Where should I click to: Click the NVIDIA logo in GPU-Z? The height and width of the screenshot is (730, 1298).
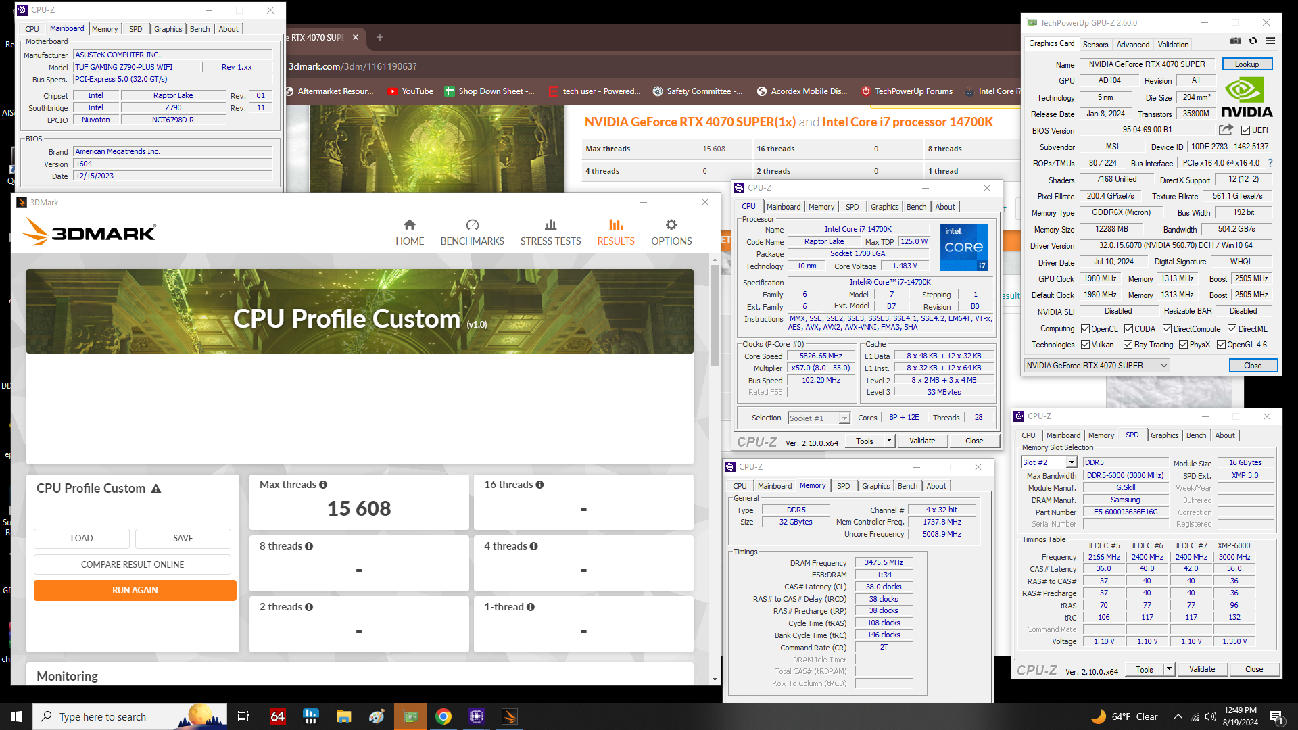(x=1246, y=97)
